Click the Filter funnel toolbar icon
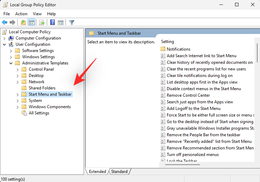The image size is (260, 182). point(71,23)
